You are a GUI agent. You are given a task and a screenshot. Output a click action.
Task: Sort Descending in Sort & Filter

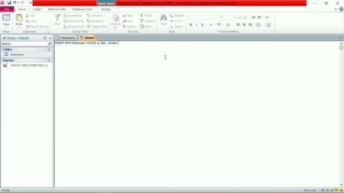(74, 21)
